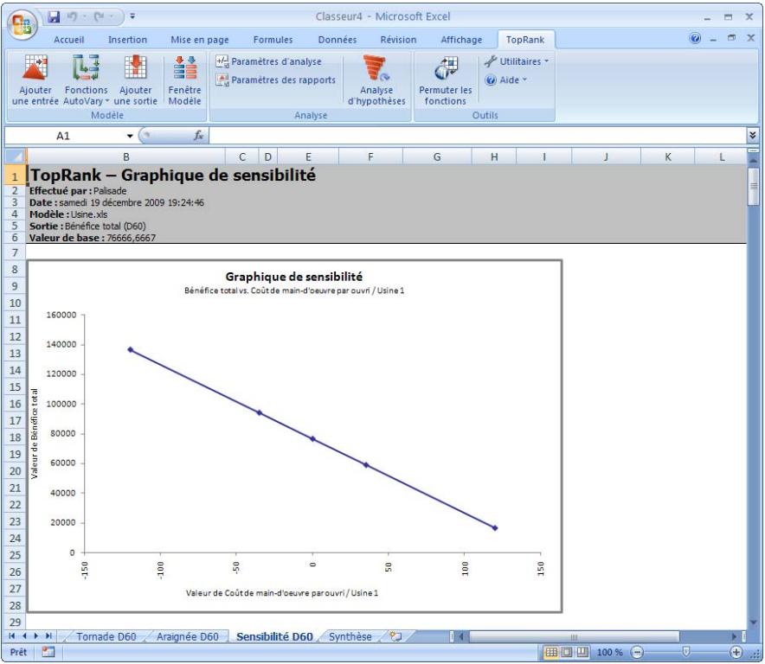Enable Page Layout view in status bar
Image resolution: width=765 pixels, height=664 pixels.
pos(567,650)
